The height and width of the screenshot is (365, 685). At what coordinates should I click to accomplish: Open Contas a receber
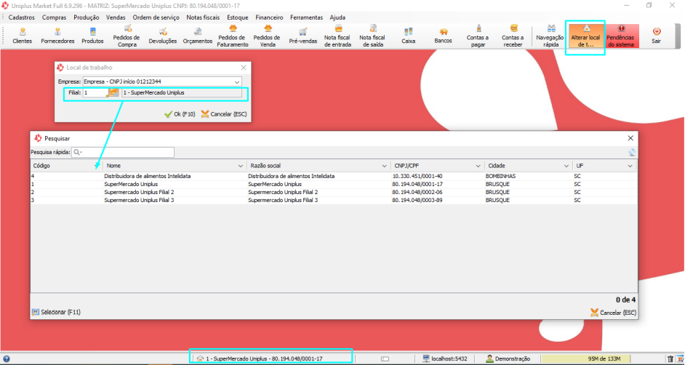(513, 36)
